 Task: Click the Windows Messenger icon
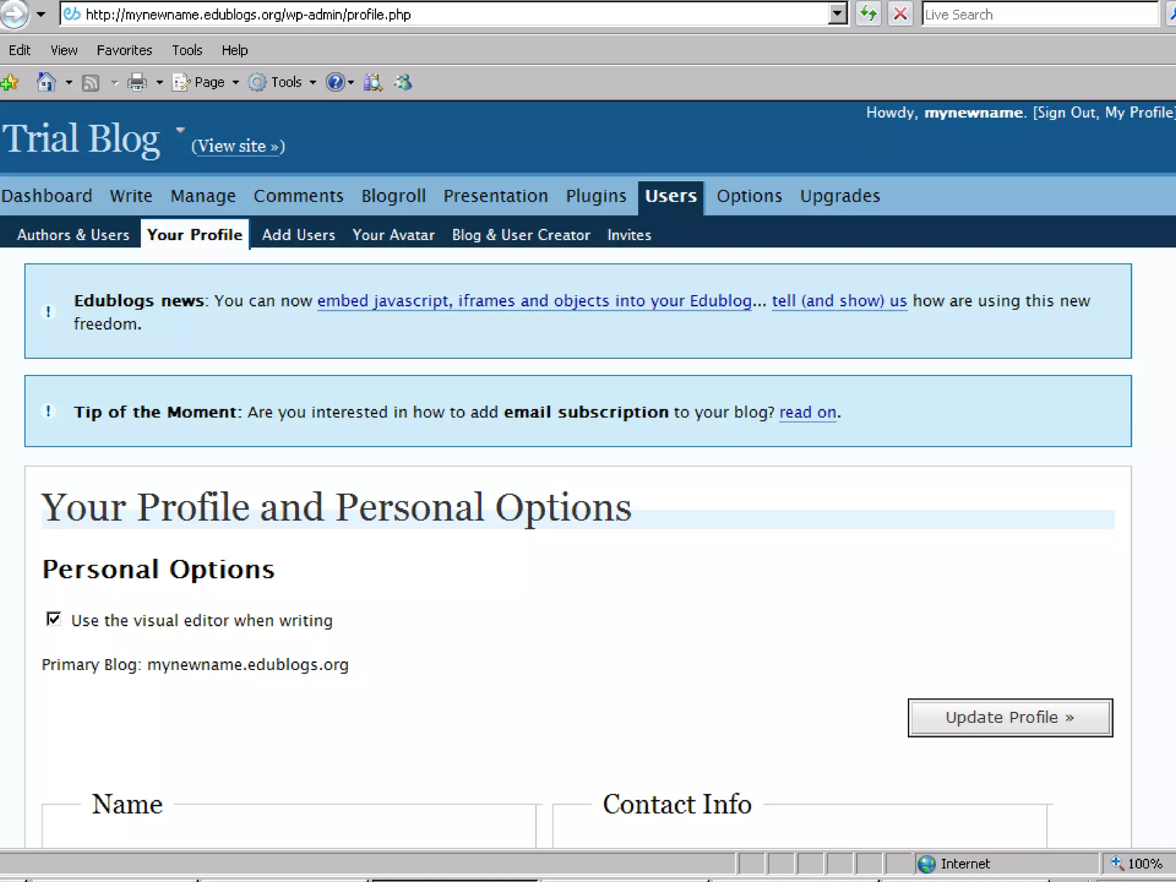(403, 83)
